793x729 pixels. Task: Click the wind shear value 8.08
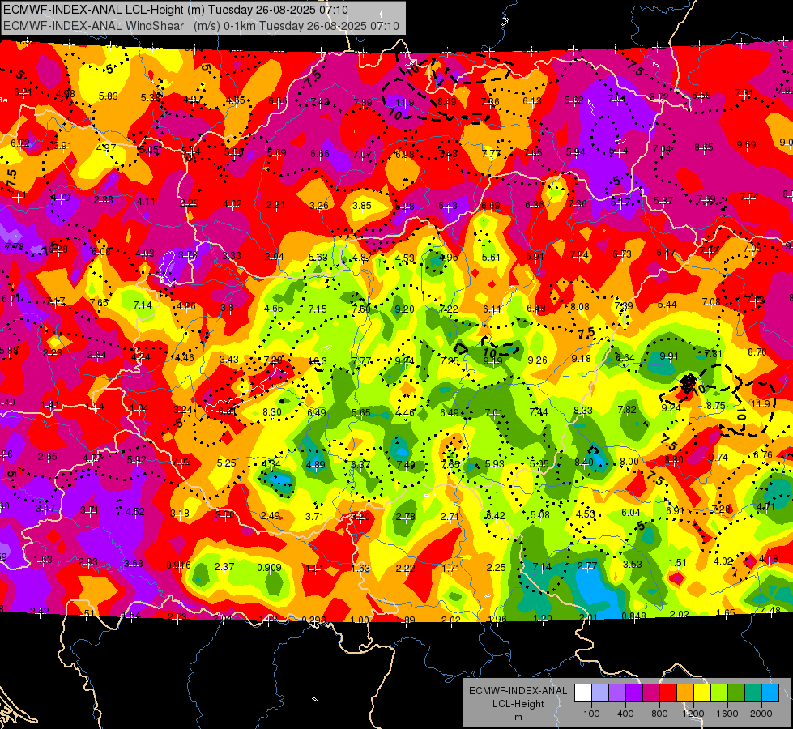click(580, 306)
